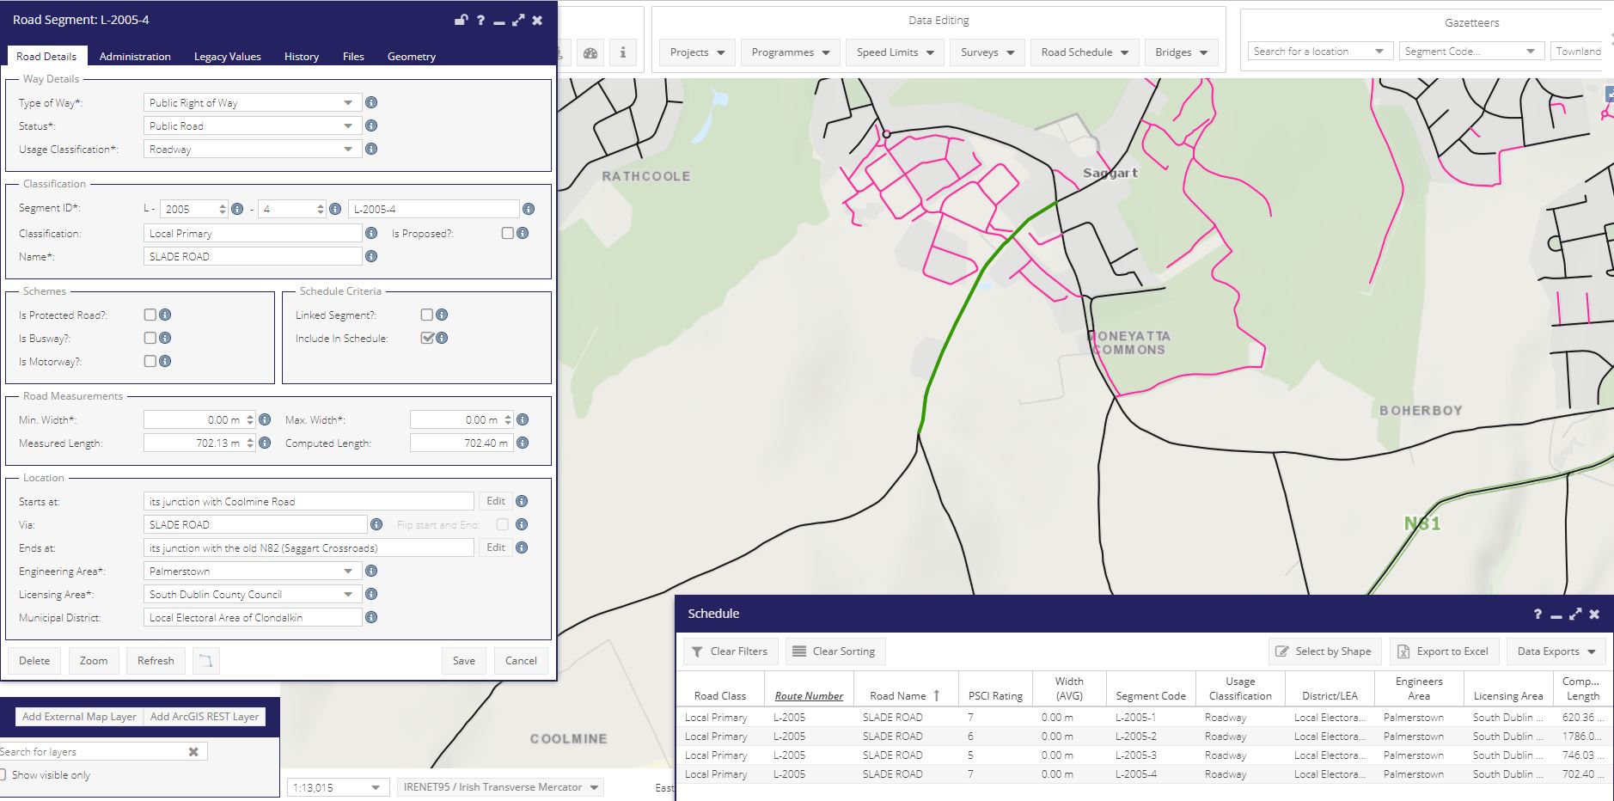This screenshot has height=801, width=1614.
Task: Click the edit geometry polygon icon beside Refresh
Action: pos(206,661)
